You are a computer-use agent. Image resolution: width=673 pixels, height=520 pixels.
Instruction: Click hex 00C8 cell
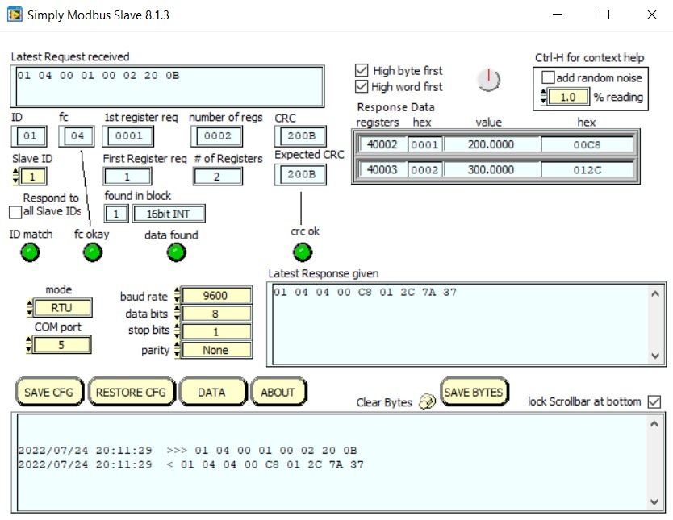coord(587,144)
